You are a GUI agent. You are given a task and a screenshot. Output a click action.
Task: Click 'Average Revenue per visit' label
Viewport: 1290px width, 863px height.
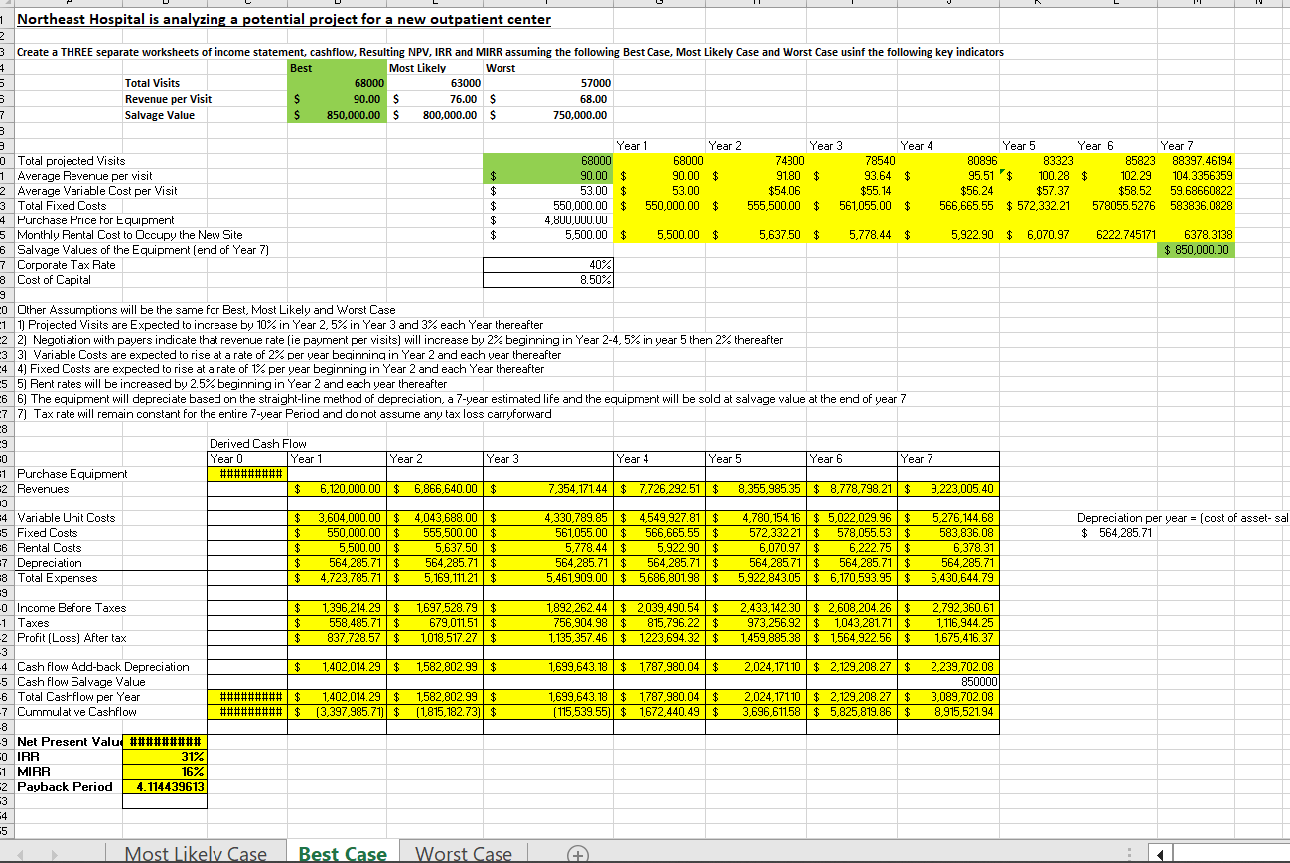pyautogui.click(x=84, y=176)
